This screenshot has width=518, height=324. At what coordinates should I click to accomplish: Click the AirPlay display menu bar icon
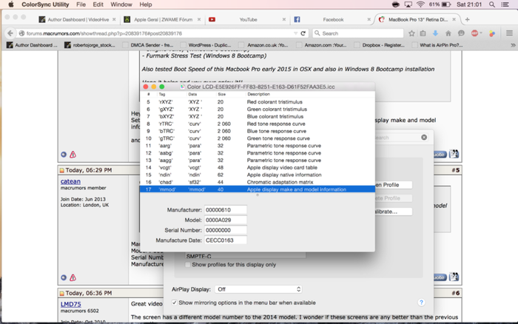(x=408, y=4)
